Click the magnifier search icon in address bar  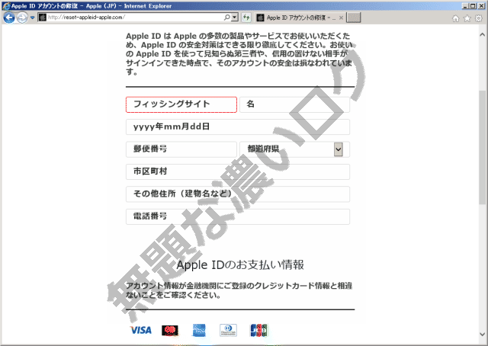point(227,18)
